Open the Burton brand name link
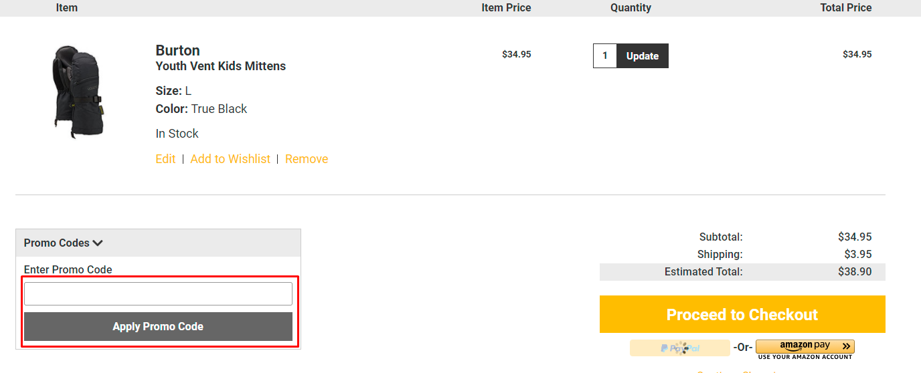 177,50
